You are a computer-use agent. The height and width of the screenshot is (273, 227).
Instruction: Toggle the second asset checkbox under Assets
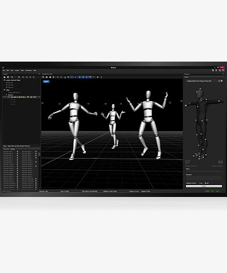pyautogui.click(x=7, y=85)
